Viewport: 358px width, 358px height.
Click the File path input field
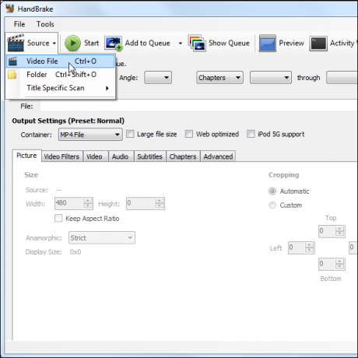pyautogui.click(x=198, y=106)
